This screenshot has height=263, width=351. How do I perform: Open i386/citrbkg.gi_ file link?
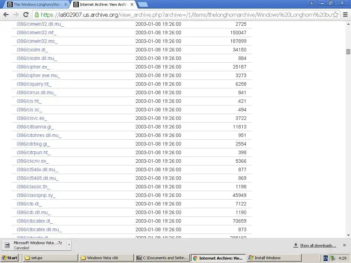[33, 144]
